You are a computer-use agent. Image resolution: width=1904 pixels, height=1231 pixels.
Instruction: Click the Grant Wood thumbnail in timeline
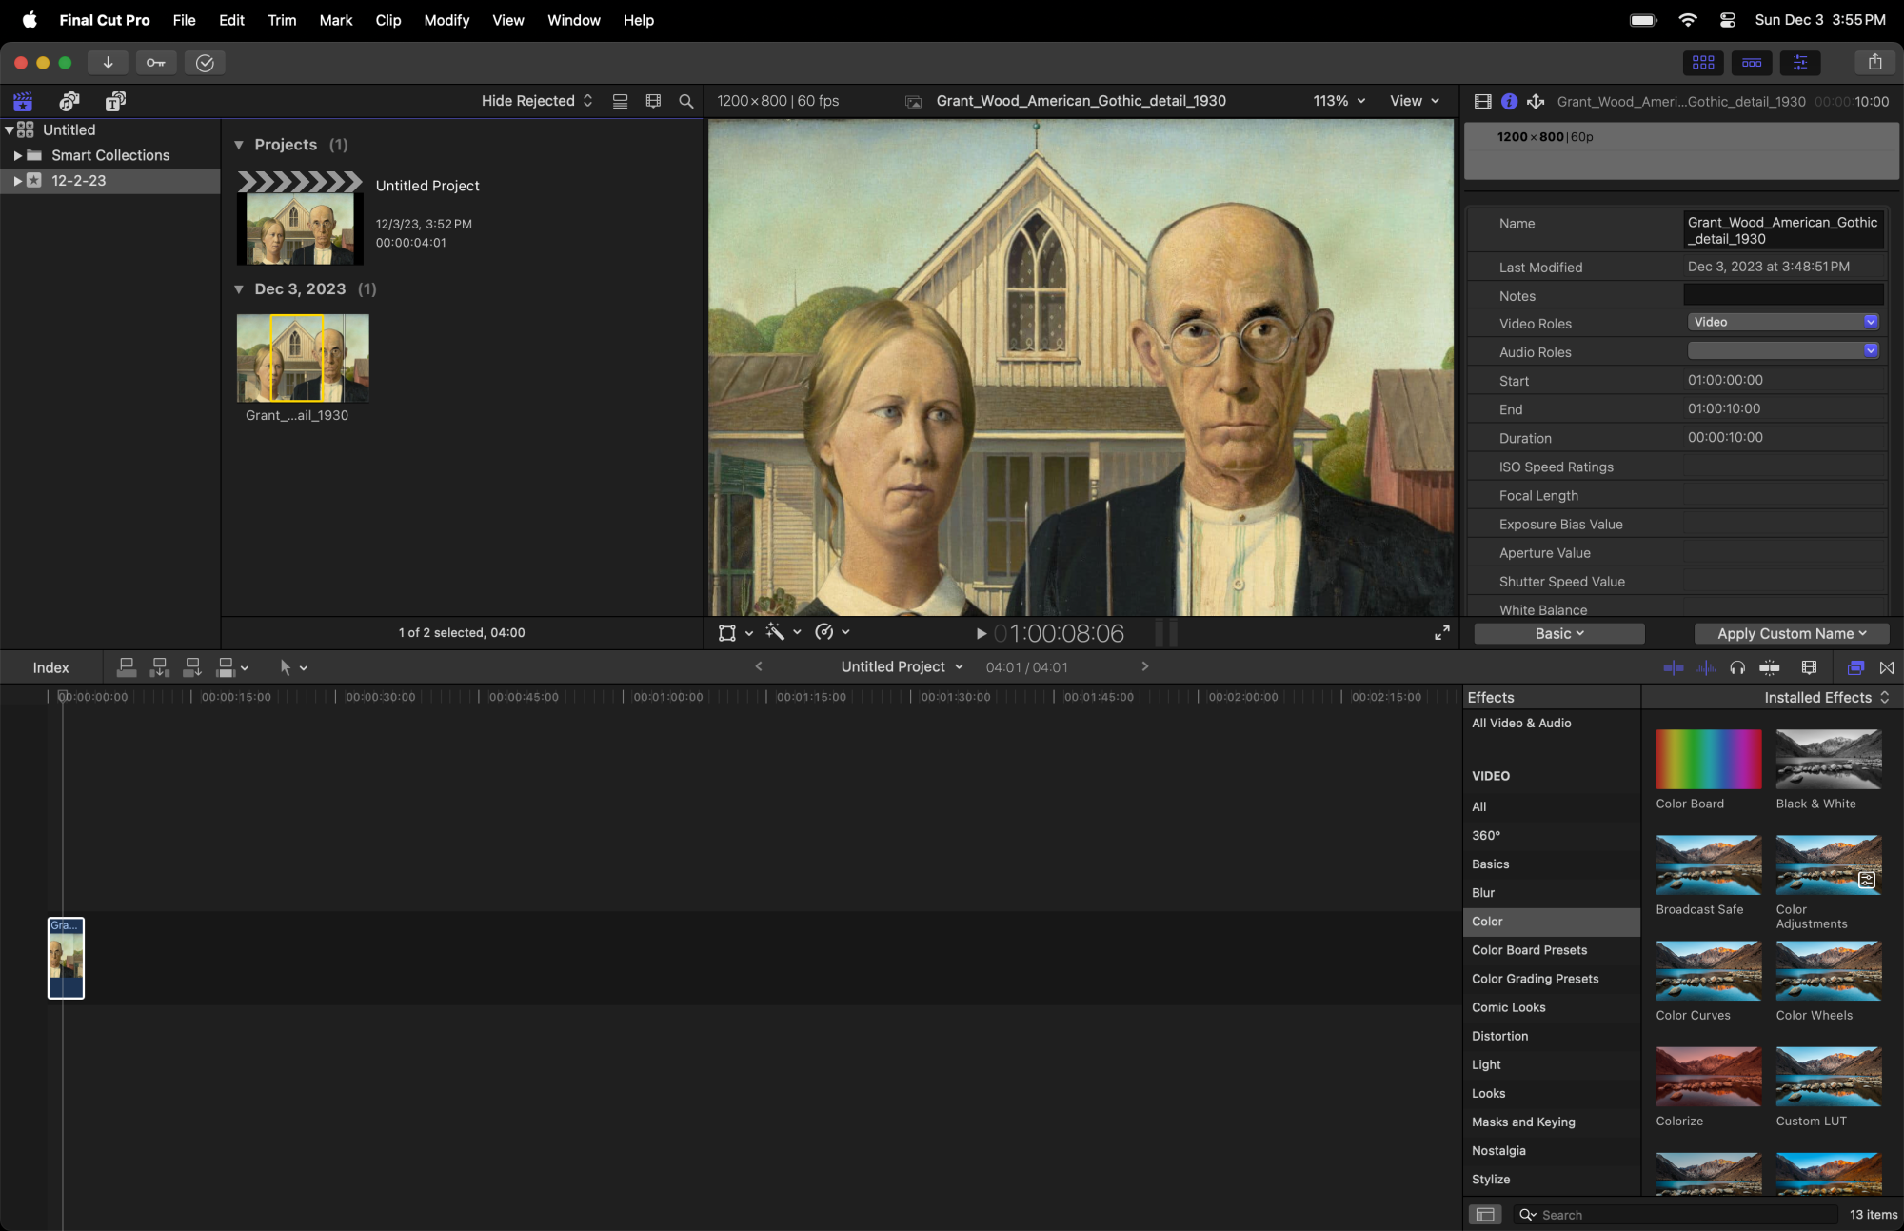(67, 956)
